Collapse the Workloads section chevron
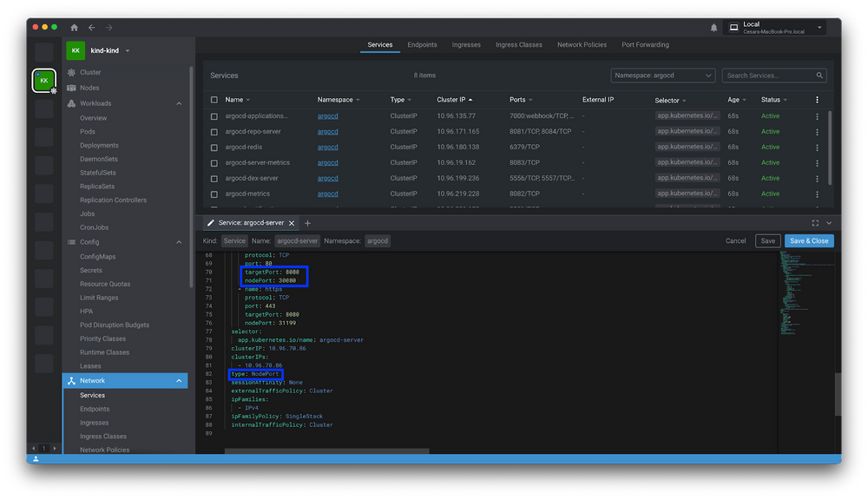 179,103
